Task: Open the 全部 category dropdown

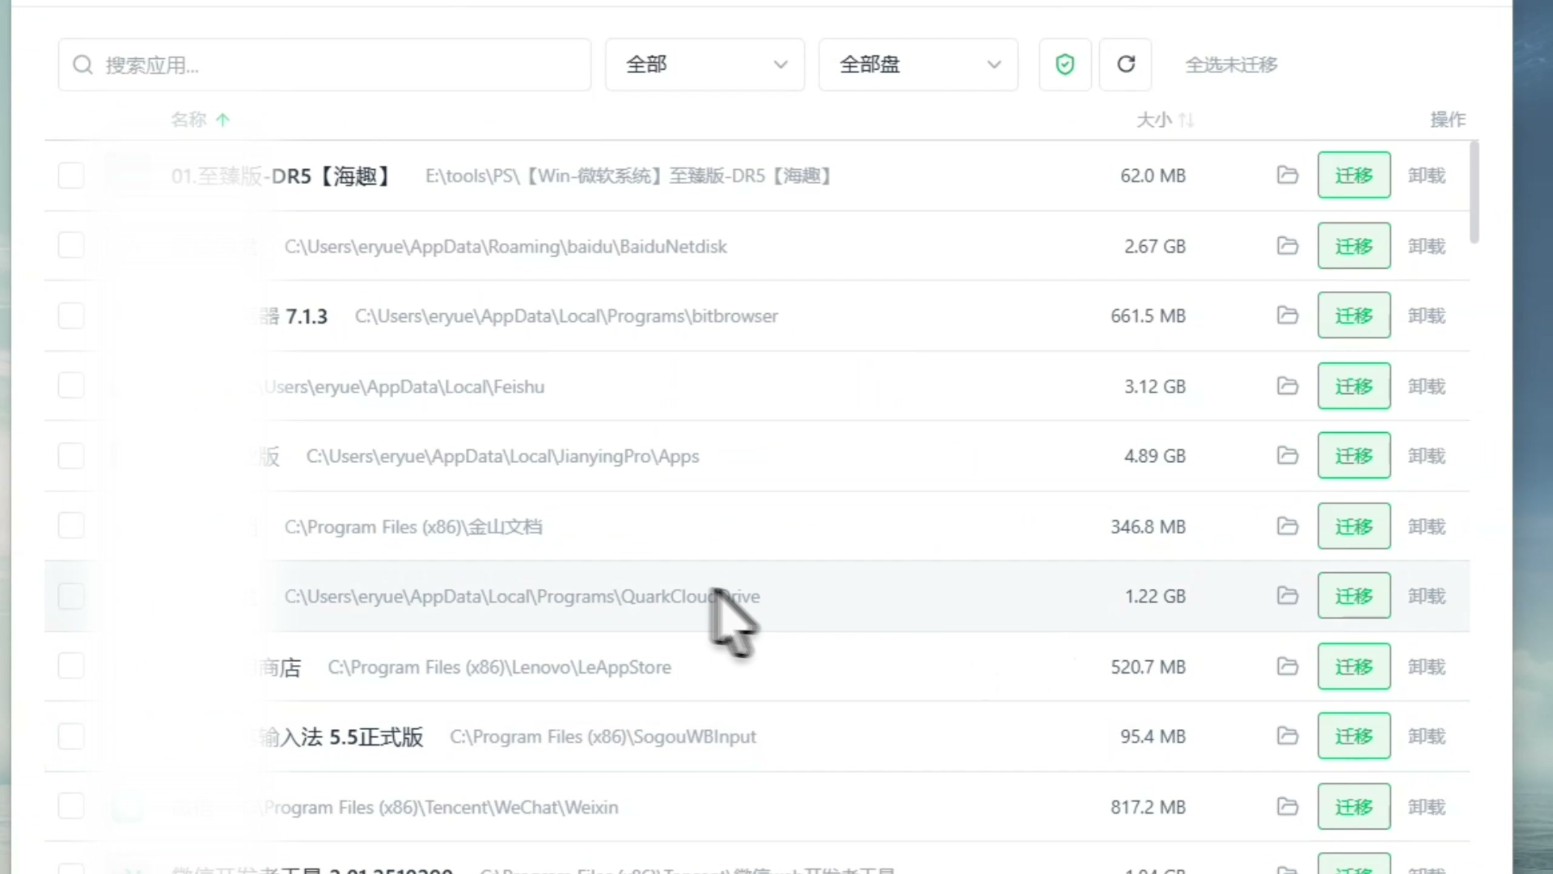Action: click(x=705, y=64)
